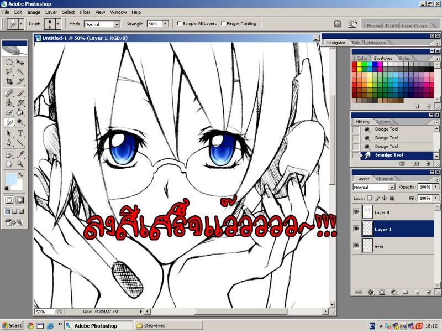Screen dimensions: 442x332
Task: Select the Path Selection tool
Action: [x=9, y=133]
